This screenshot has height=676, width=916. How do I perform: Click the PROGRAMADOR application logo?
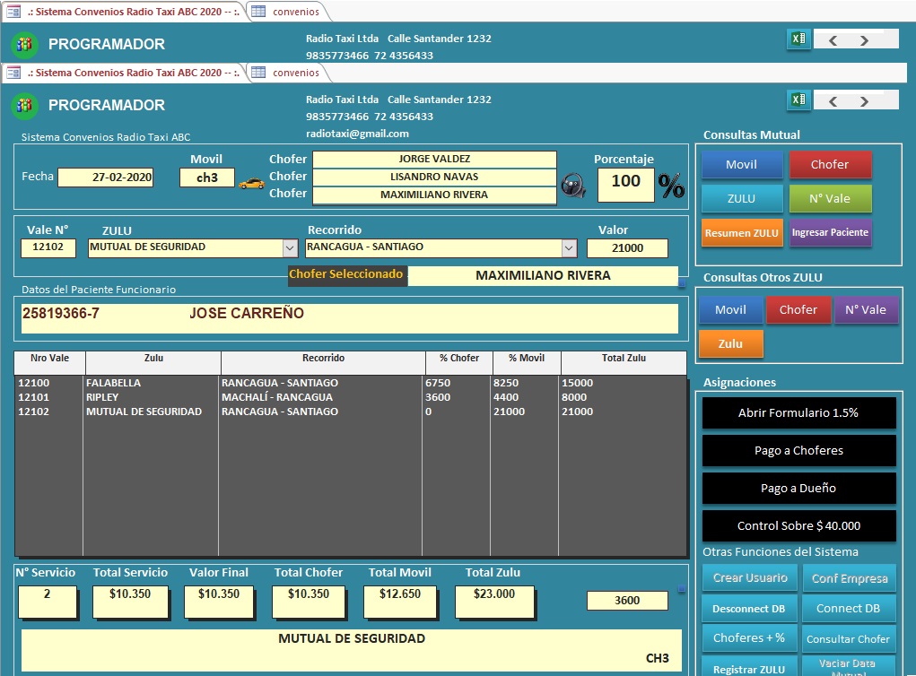[x=24, y=105]
